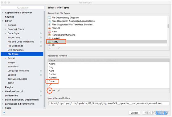Select Files Opened In Associated Applications

(108, 21)
